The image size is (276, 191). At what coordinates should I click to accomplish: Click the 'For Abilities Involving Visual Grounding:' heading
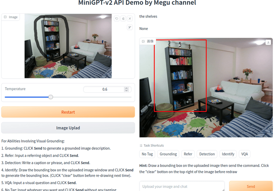point(33,141)
